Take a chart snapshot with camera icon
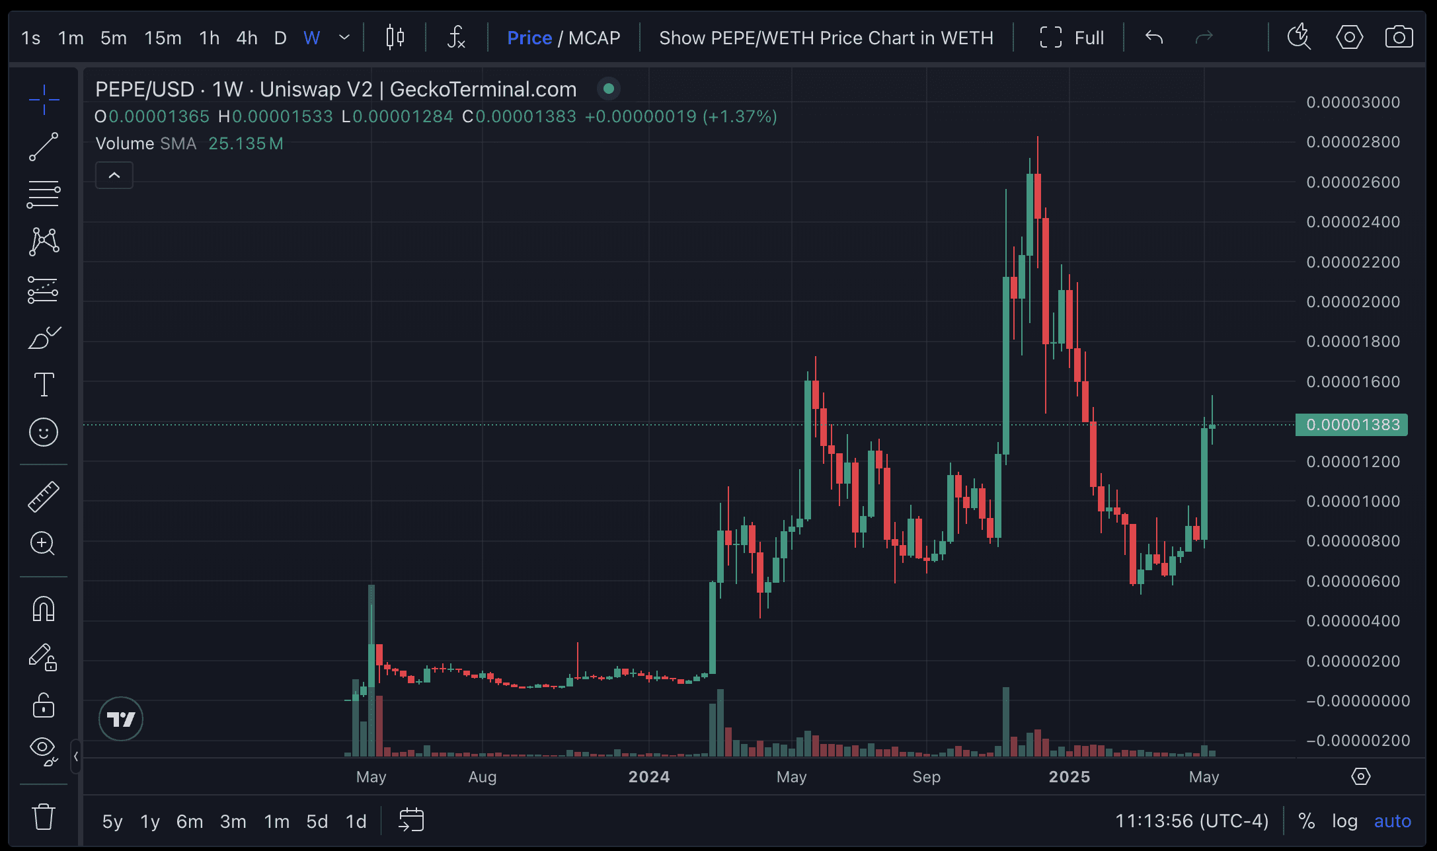The image size is (1437, 851). [1399, 38]
